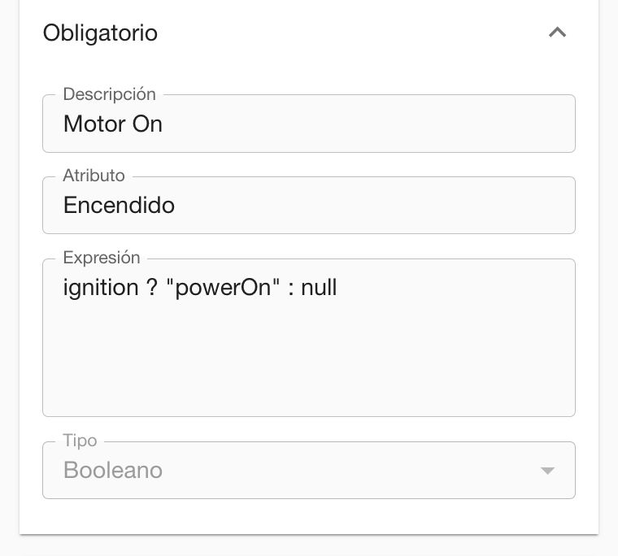Collapse the Obligatorio section chevron
Viewport: 618px width, 556px height.
(557, 33)
